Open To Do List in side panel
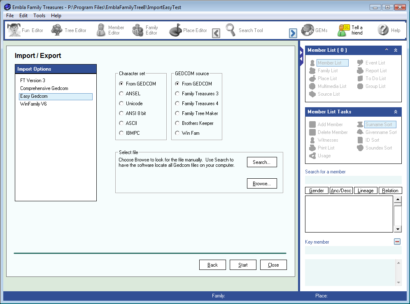The width and height of the screenshot is (410, 304). (372, 78)
